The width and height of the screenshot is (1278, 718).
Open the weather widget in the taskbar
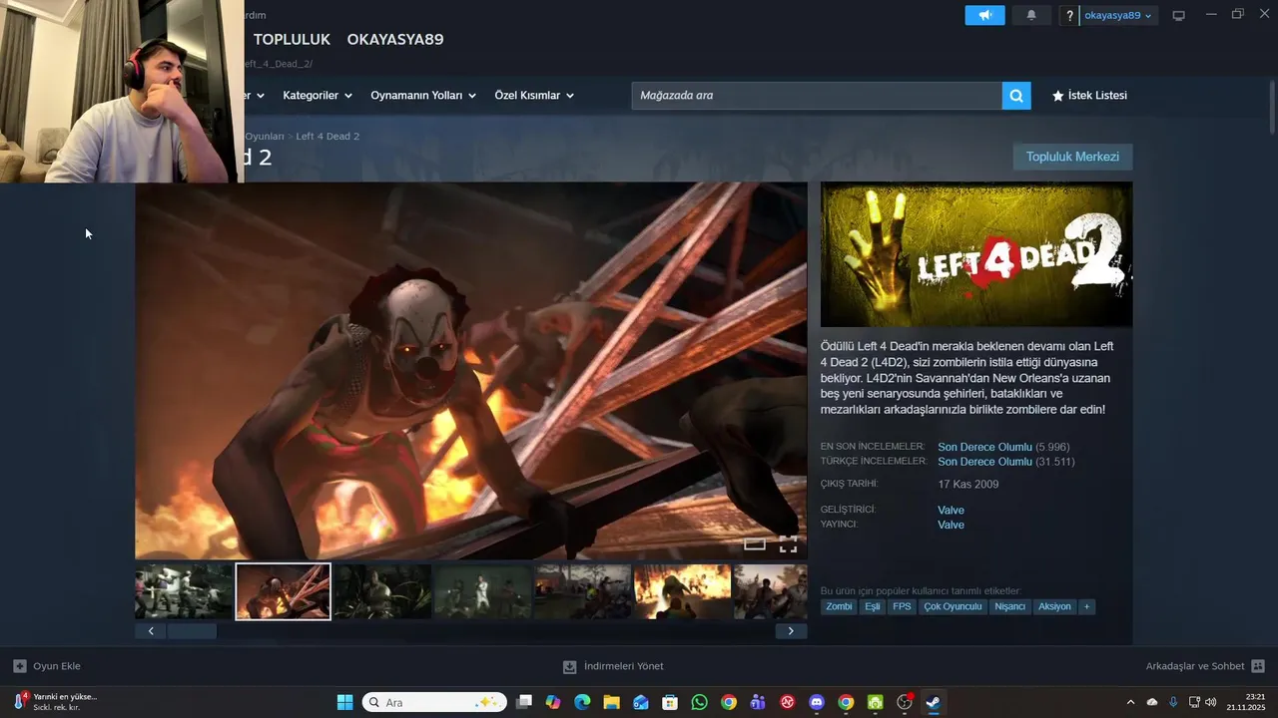[55, 702]
